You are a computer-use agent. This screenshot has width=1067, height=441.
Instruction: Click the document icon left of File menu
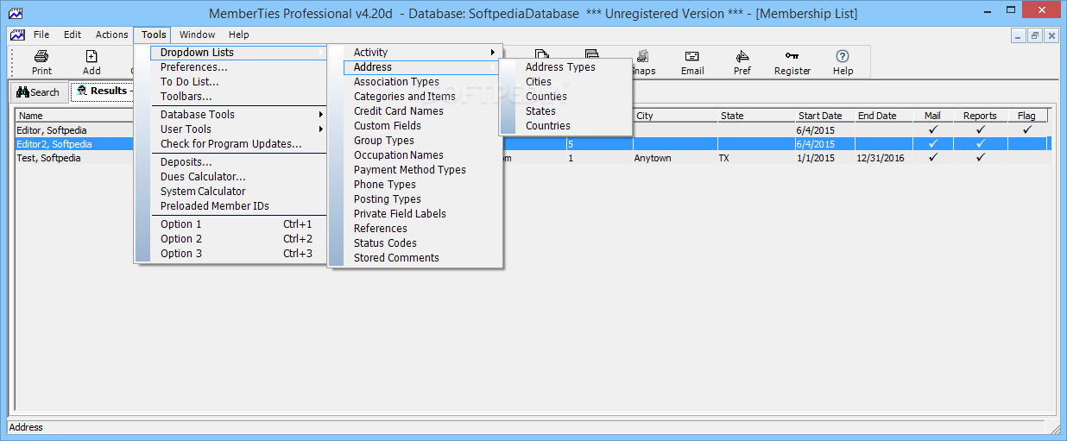pos(16,35)
